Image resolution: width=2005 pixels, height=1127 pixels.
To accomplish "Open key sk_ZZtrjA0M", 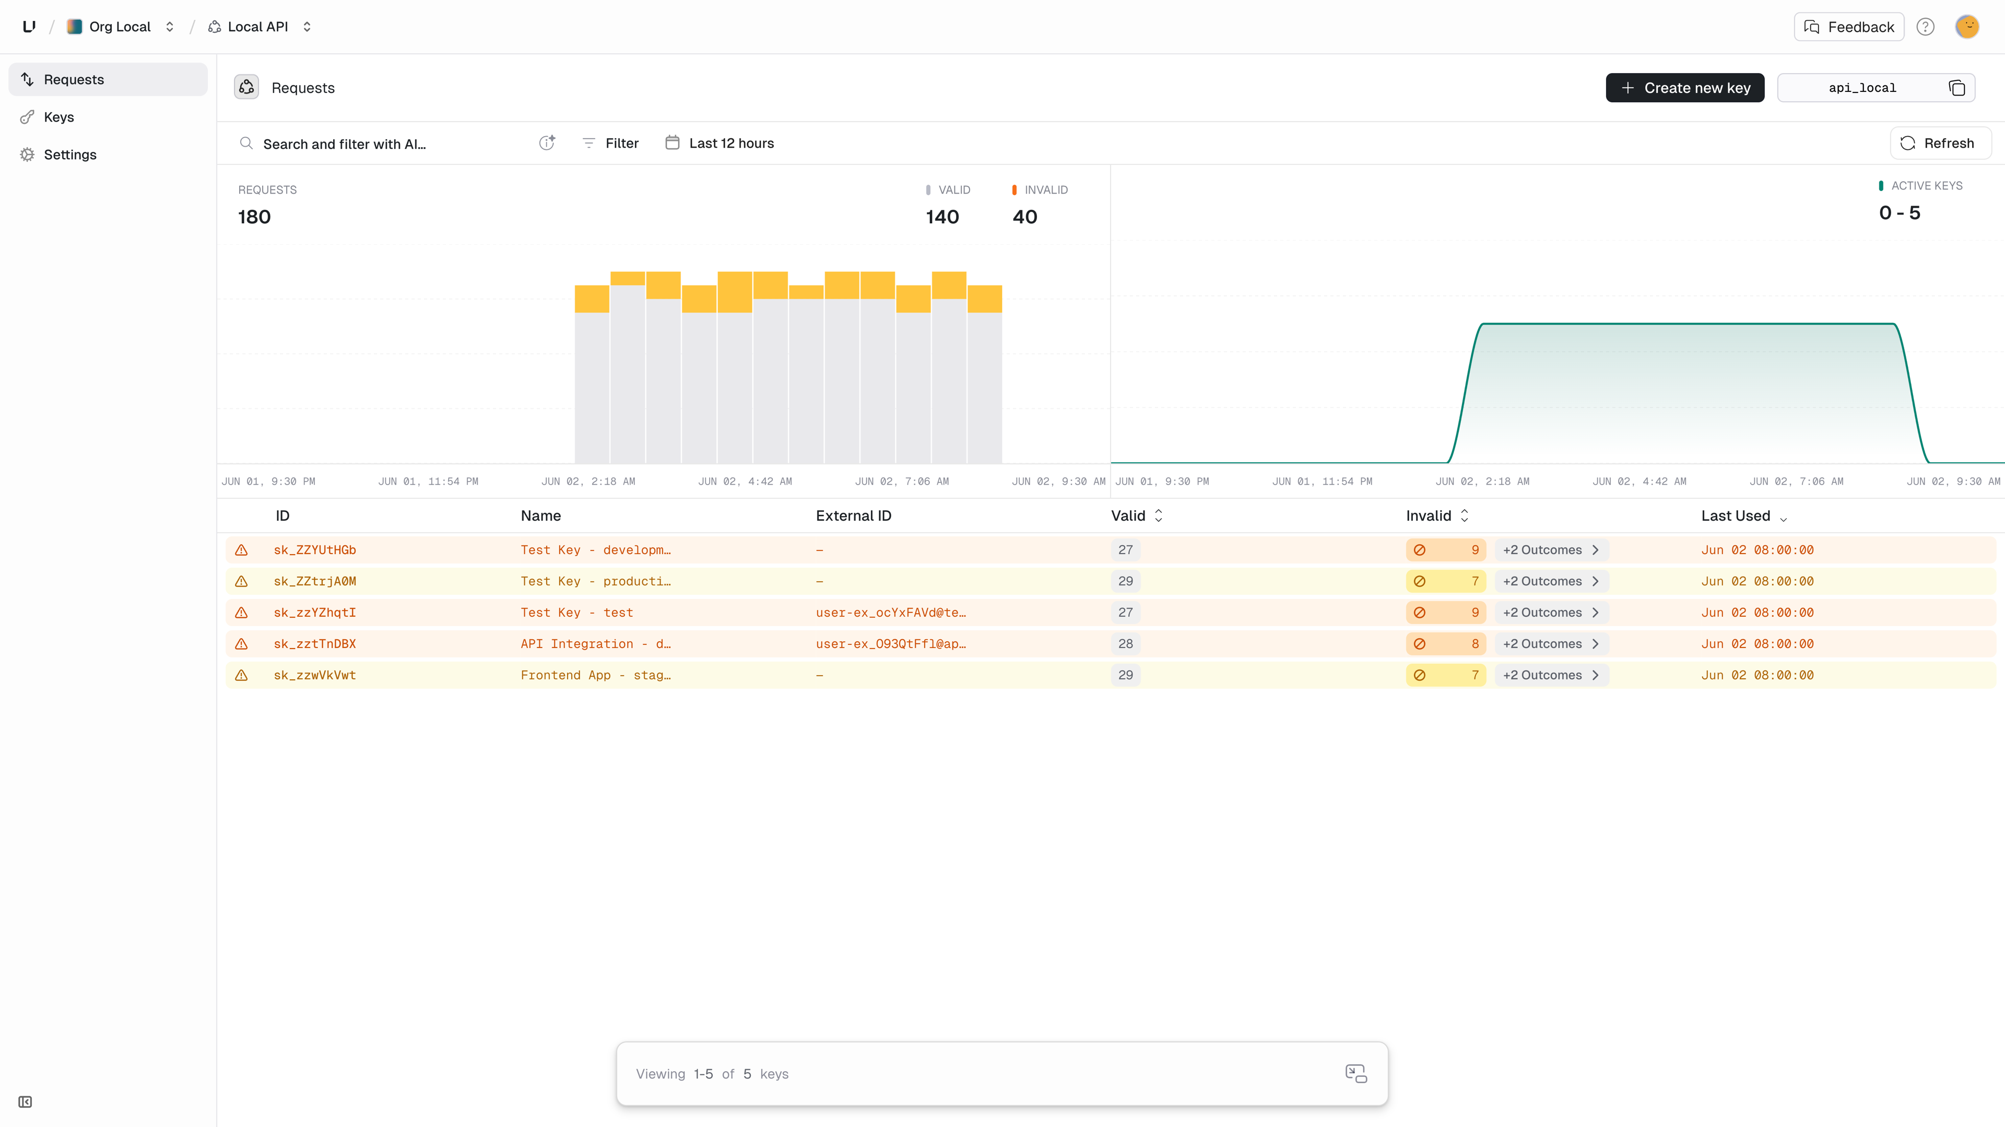I will point(314,581).
